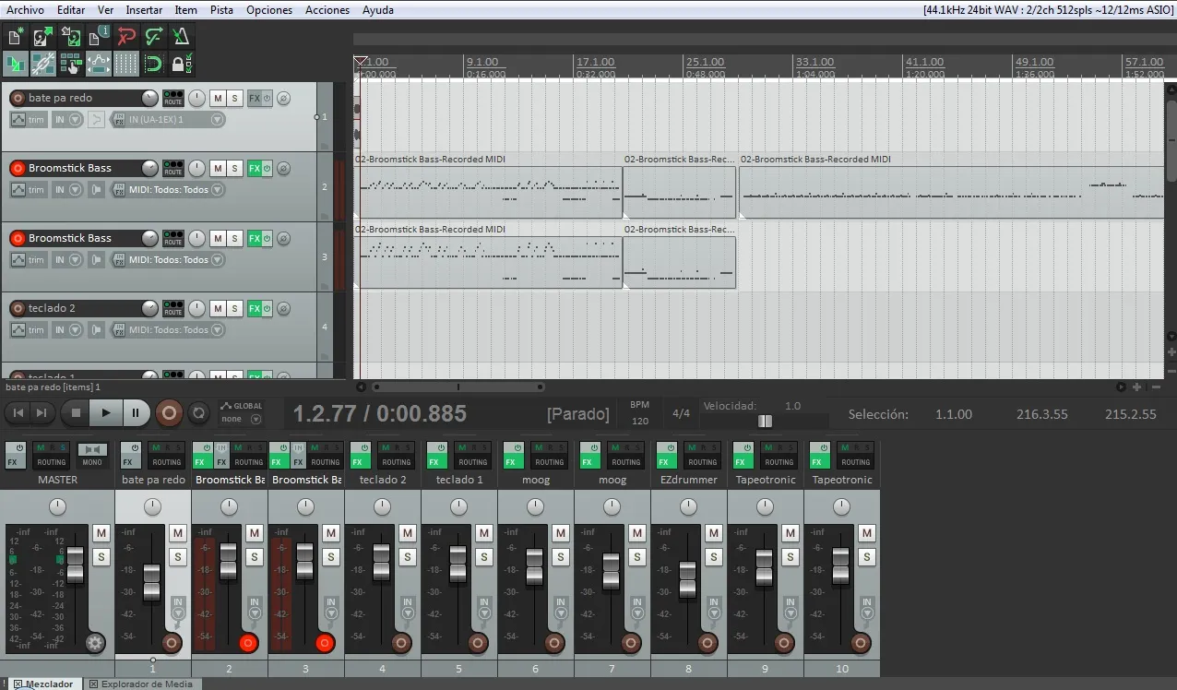Solo the first Broomstick Bass track
The height and width of the screenshot is (690, 1177).
pyautogui.click(x=235, y=168)
